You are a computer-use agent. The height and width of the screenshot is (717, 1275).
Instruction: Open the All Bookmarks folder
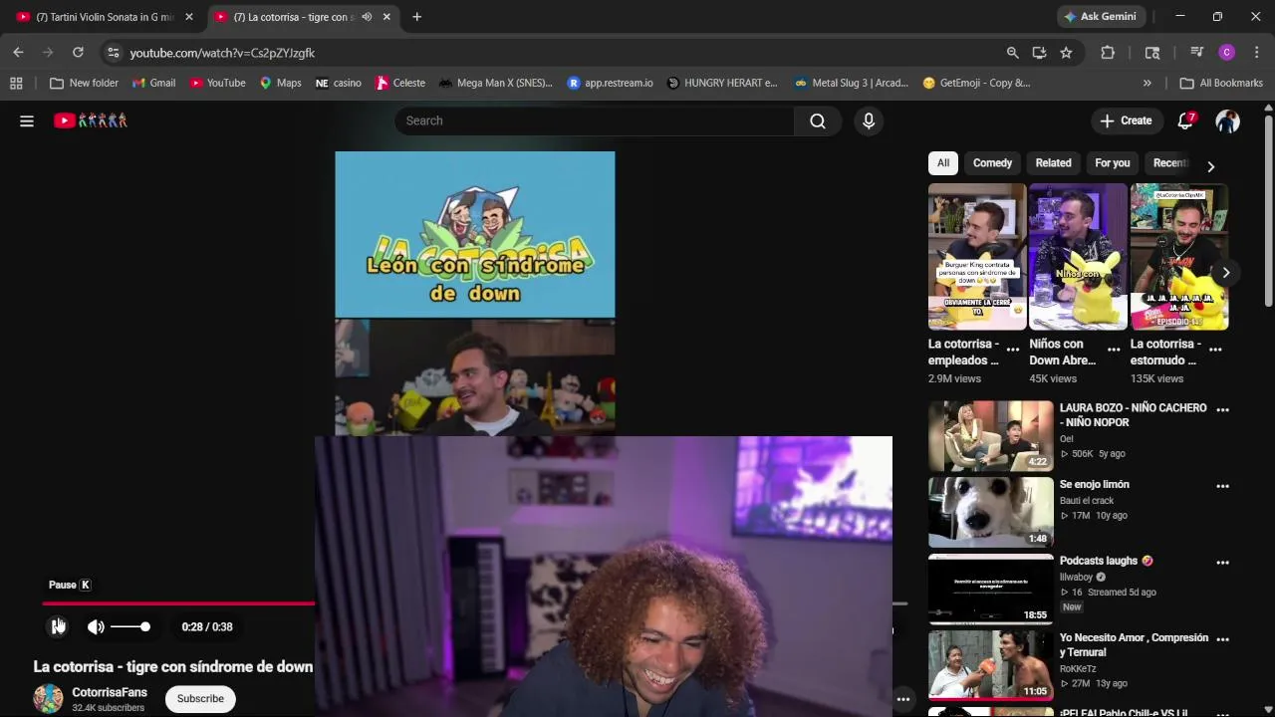click(x=1221, y=83)
